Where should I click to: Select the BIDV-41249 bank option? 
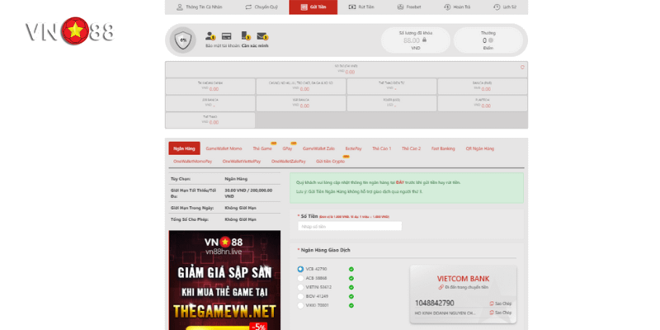tap(300, 296)
